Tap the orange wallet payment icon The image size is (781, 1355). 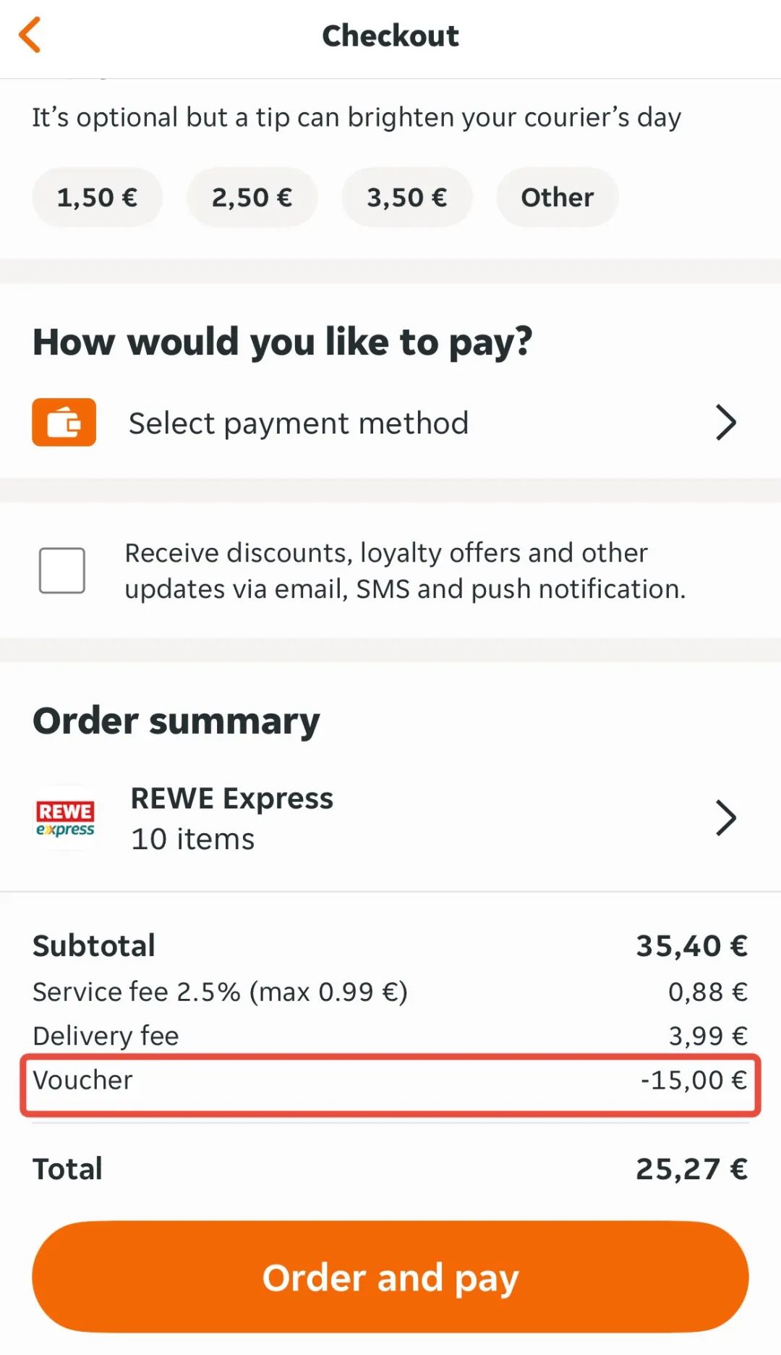[x=64, y=422]
